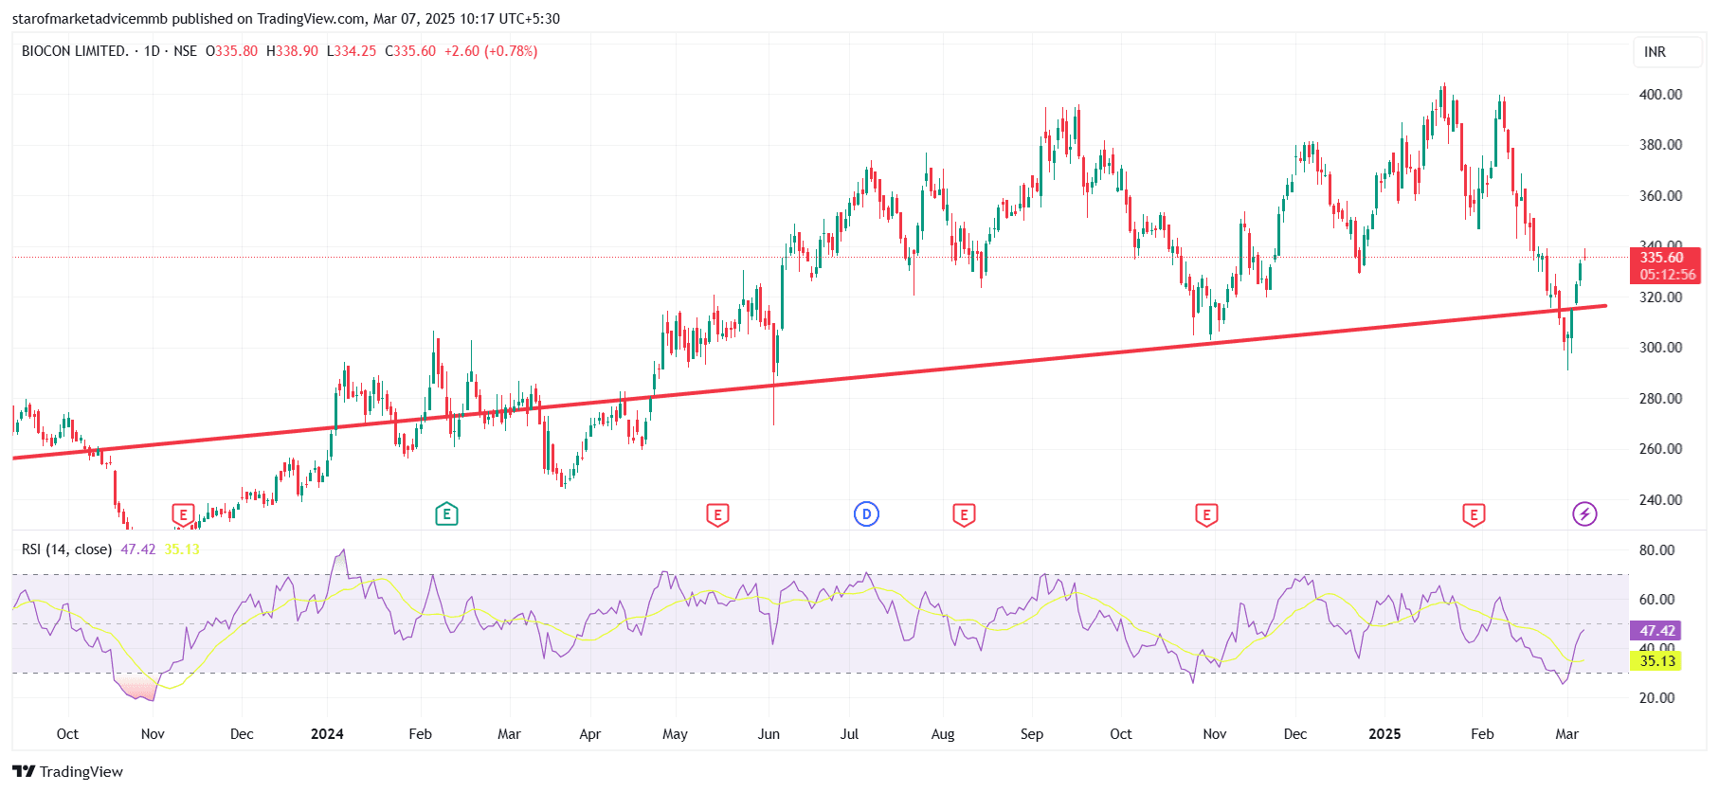
Task: Click the 380.00 price axis label
Action: (x=1660, y=145)
